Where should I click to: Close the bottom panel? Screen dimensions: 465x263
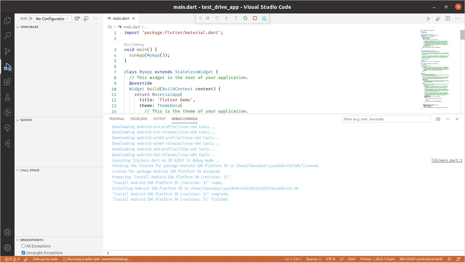tap(457, 119)
